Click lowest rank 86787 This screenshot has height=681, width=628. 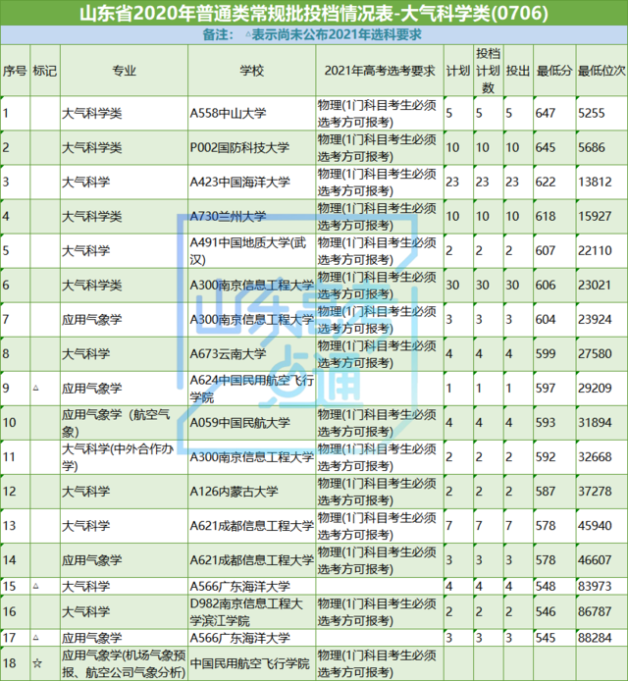[x=595, y=611]
